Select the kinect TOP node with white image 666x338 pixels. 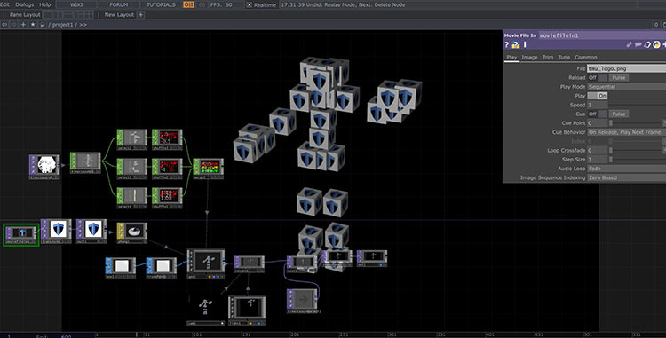click(44, 167)
